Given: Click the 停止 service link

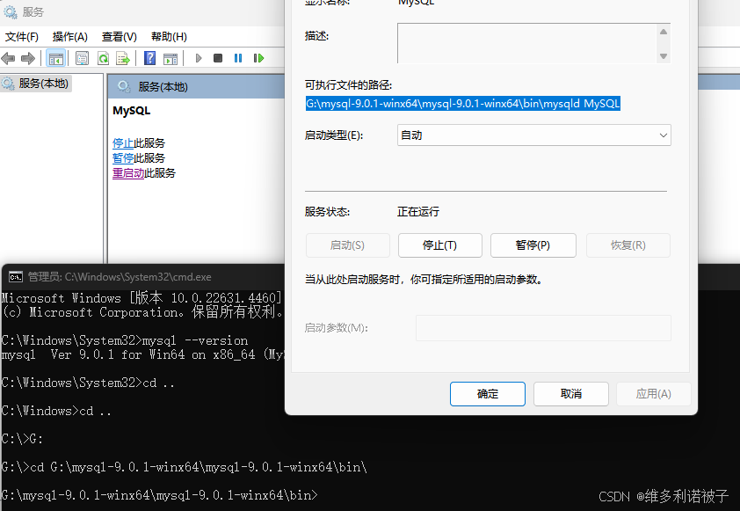Looking at the screenshot, I should pyautogui.click(x=123, y=143).
